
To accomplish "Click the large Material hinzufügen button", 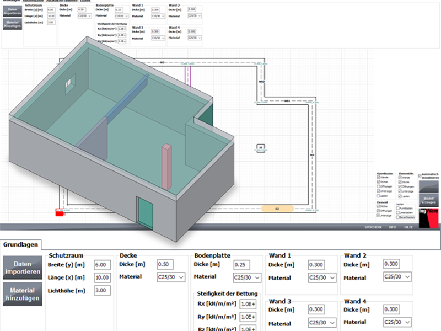I will click(x=23, y=294).
